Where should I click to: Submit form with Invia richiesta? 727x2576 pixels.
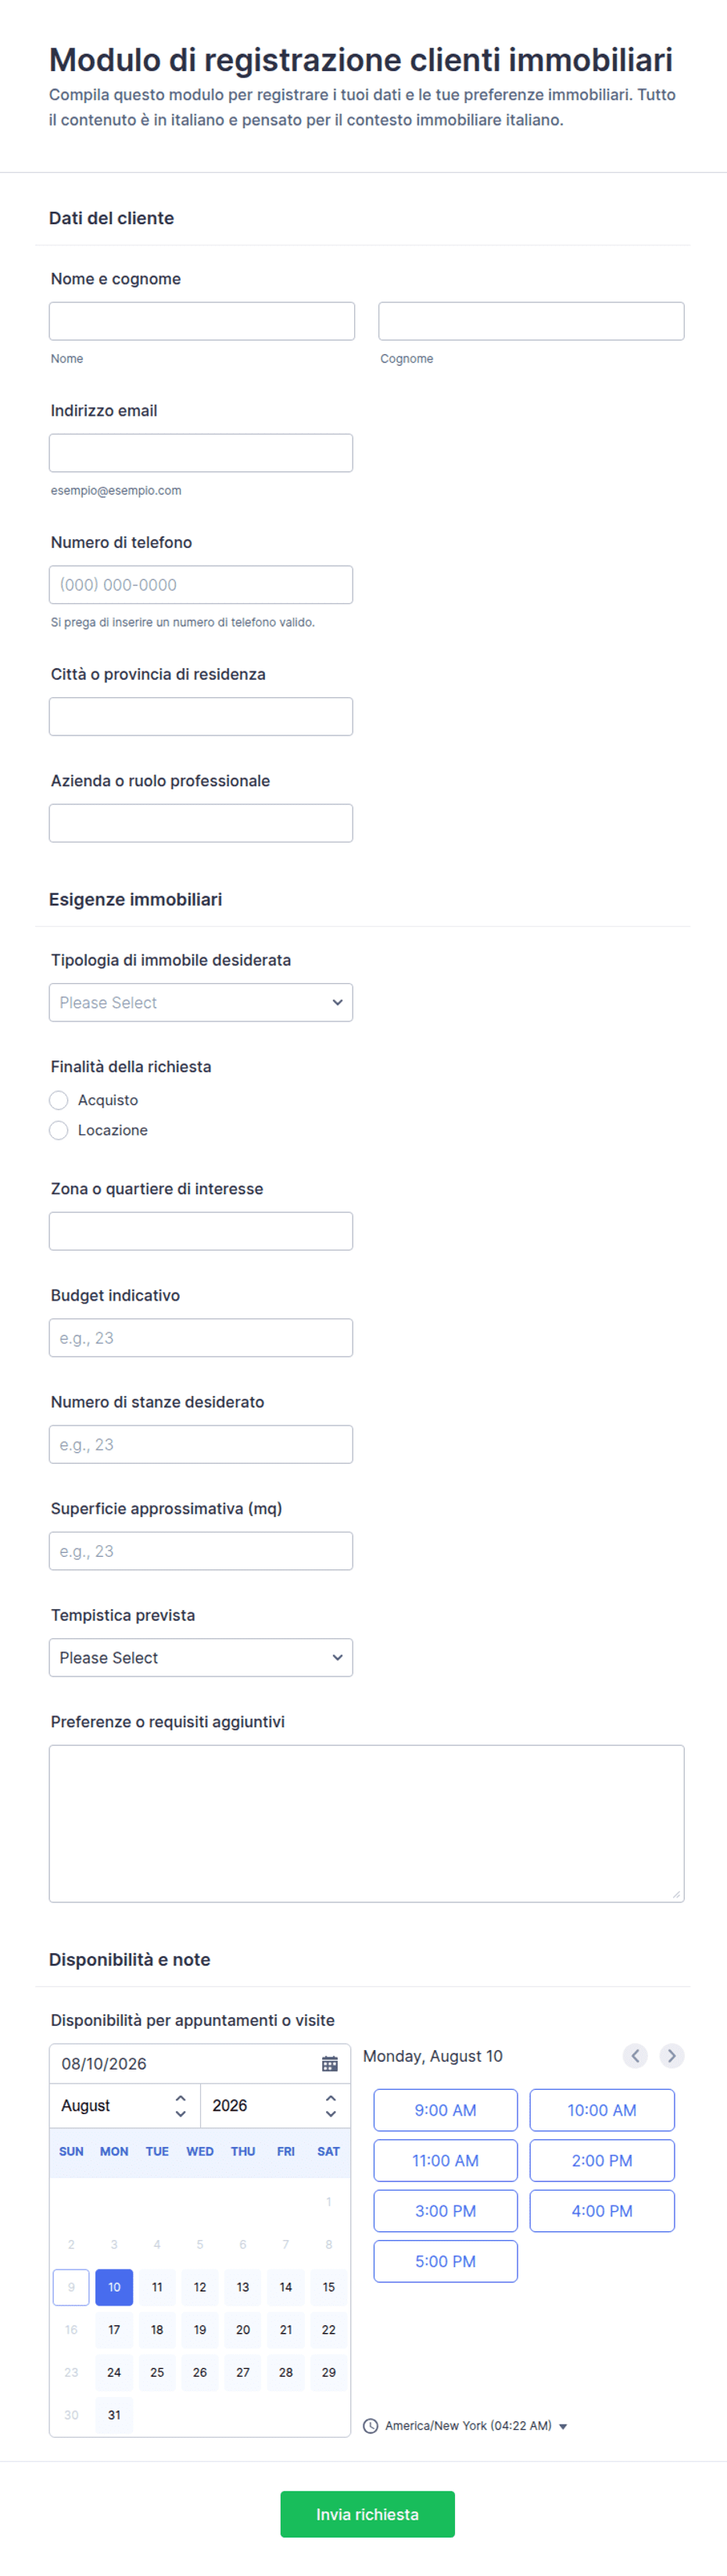pyautogui.click(x=367, y=2513)
